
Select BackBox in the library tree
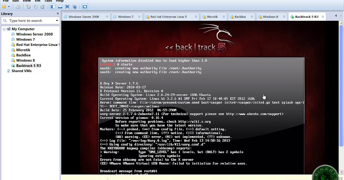tap(24, 55)
